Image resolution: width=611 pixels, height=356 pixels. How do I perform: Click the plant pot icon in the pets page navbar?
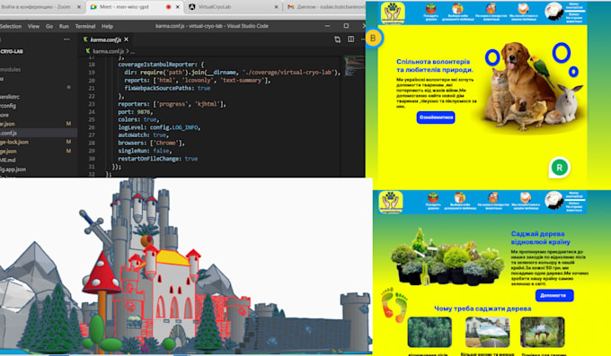(x=431, y=9)
